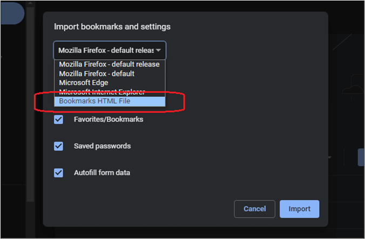Choose the highlighted Bookmarks HTML File option

94,101
